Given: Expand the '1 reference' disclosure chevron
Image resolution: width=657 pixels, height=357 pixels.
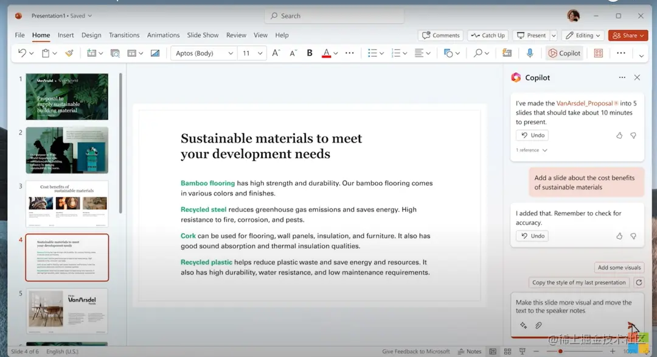Looking at the screenshot, I should [544, 150].
